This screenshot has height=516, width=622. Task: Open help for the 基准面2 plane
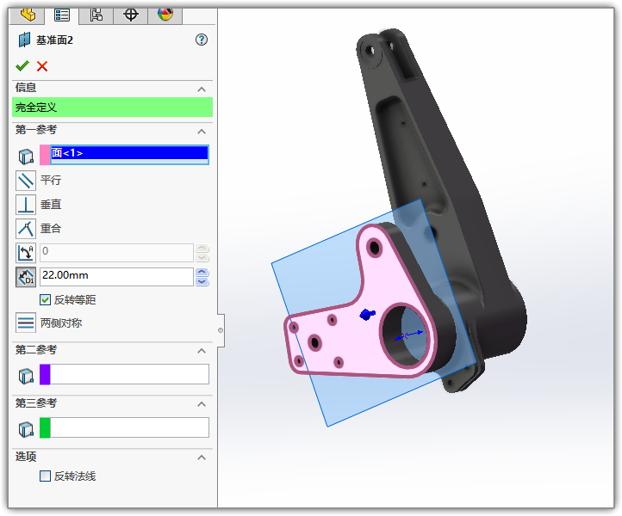click(x=202, y=40)
